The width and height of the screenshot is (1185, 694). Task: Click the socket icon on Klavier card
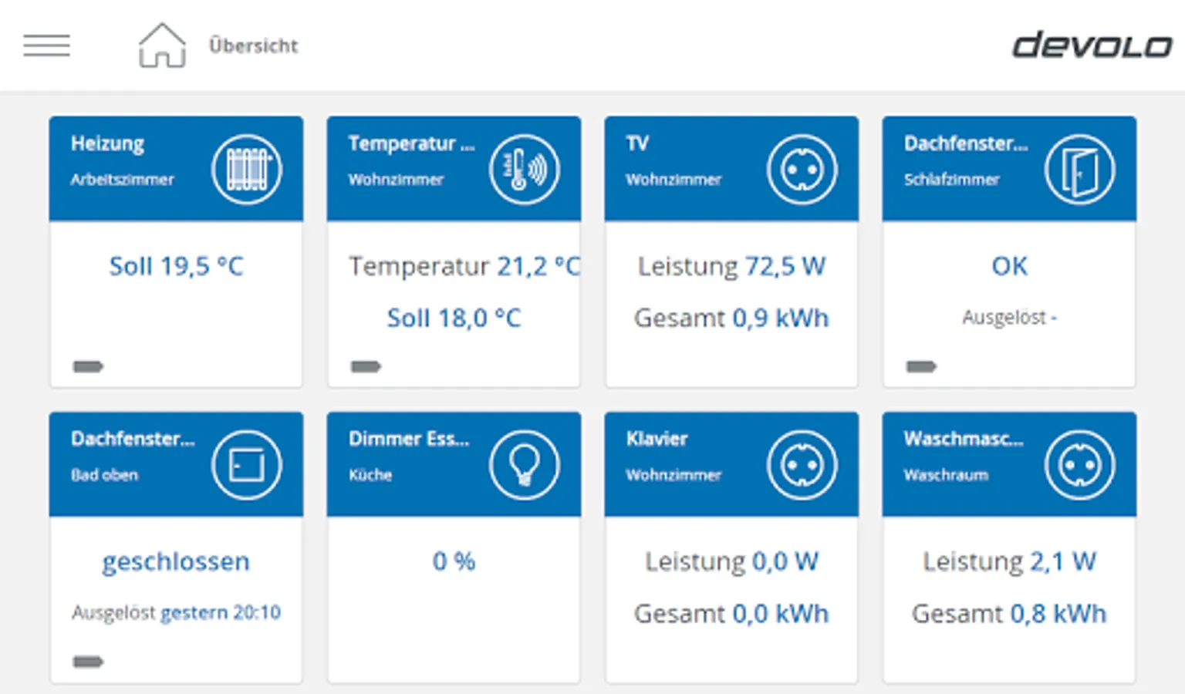[x=802, y=465]
